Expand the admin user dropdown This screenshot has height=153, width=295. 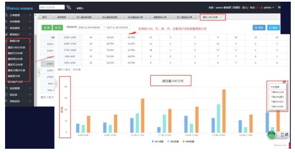pos(269,8)
